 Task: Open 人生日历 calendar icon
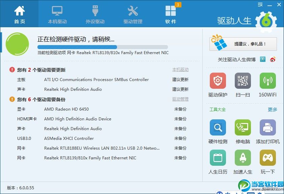tap(218, 158)
